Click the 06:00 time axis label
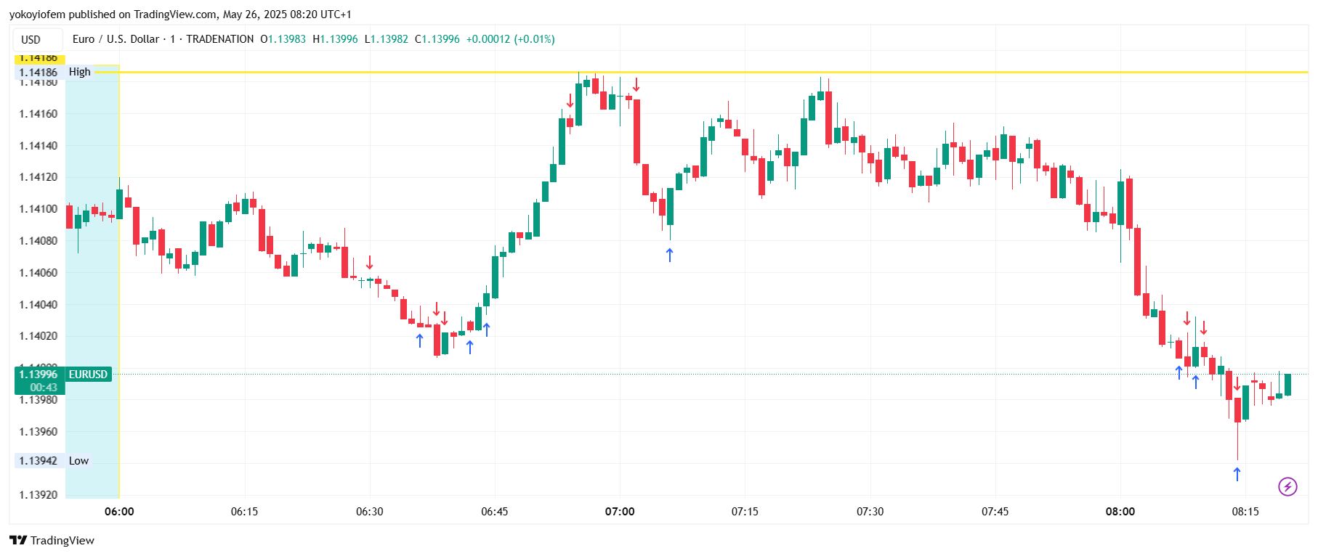The height and width of the screenshot is (556, 1318). click(119, 512)
